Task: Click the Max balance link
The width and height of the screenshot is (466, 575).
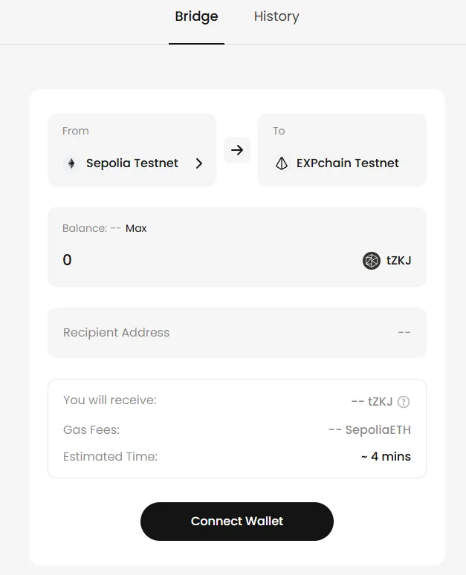Action: coord(136,228)
